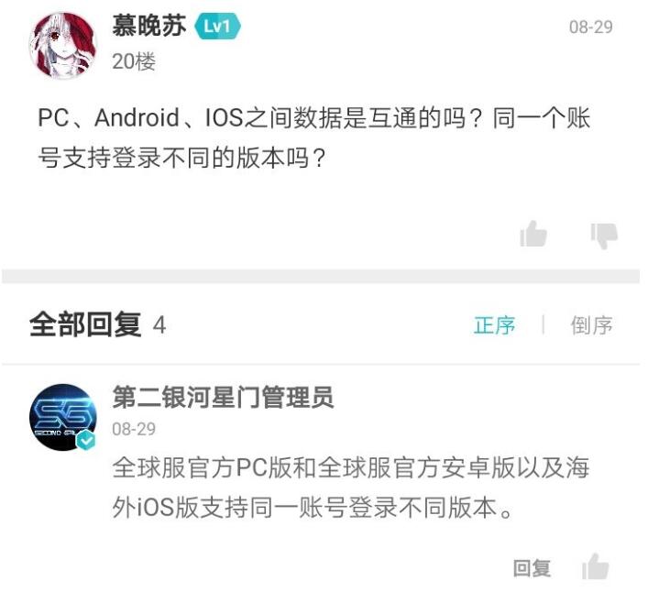This screenshot has width=659, height=592.
Task: Like the post by 慕晚苏
Action: coord(533,233)
